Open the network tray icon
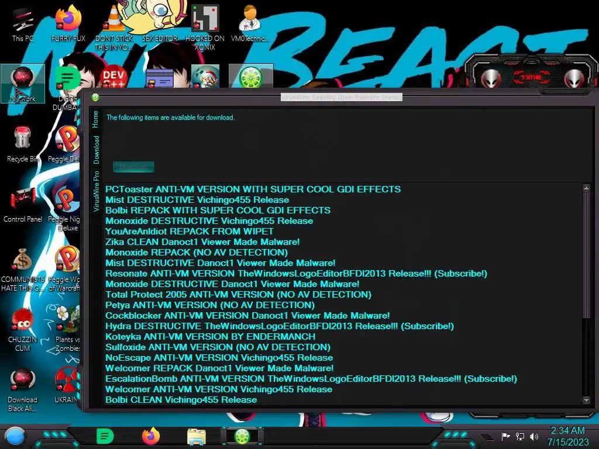The image size is (599, 449). click(x=520, y=436)
